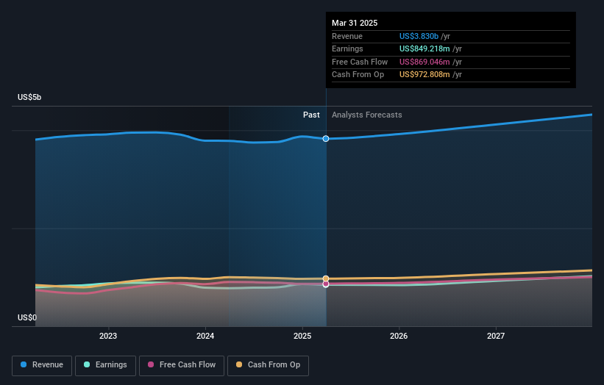Click the US$849.218m earnings value
Viewport: 604px width, 385px height.
coord(424,48)
